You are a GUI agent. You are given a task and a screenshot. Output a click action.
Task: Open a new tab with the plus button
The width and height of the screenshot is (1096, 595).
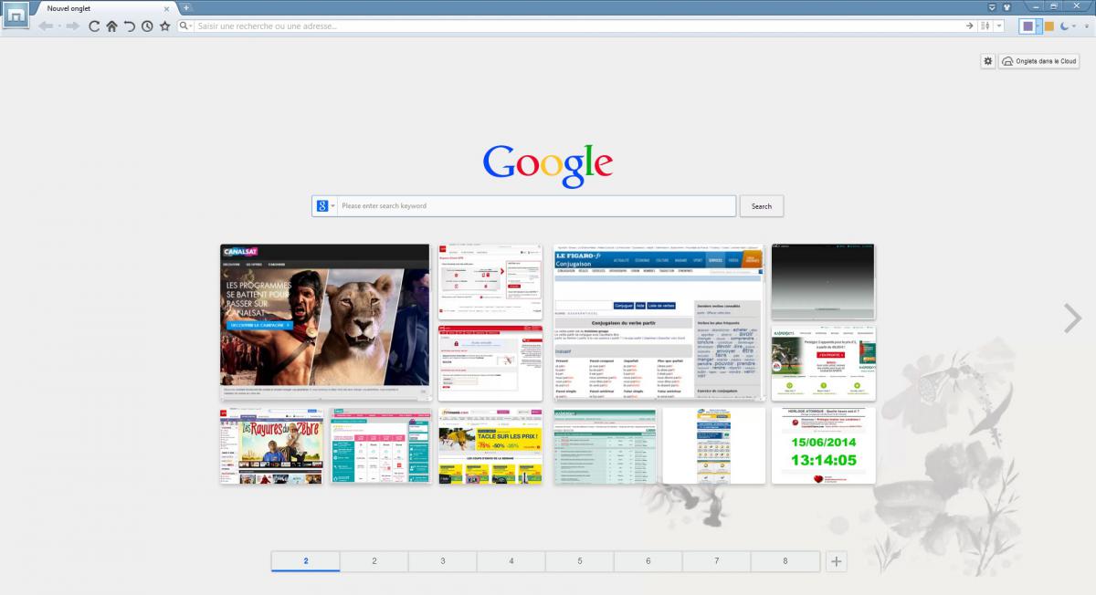185,7
